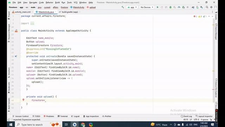Run the app with the green play icon
Screen dimensions: 225x127
pos(157,7)
